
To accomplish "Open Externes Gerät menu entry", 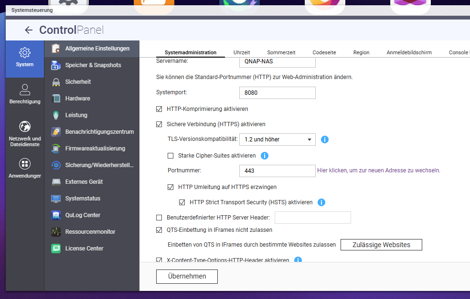I will coord(92,182).
